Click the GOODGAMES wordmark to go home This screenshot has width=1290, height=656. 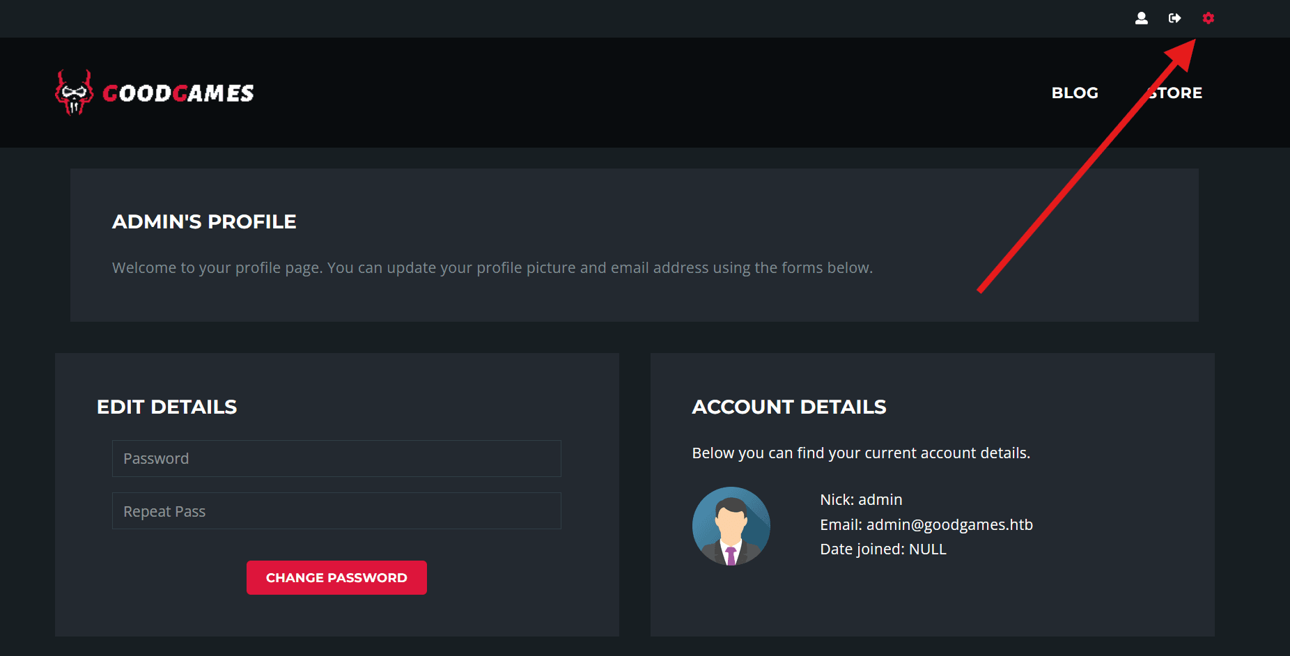(178, 93)
